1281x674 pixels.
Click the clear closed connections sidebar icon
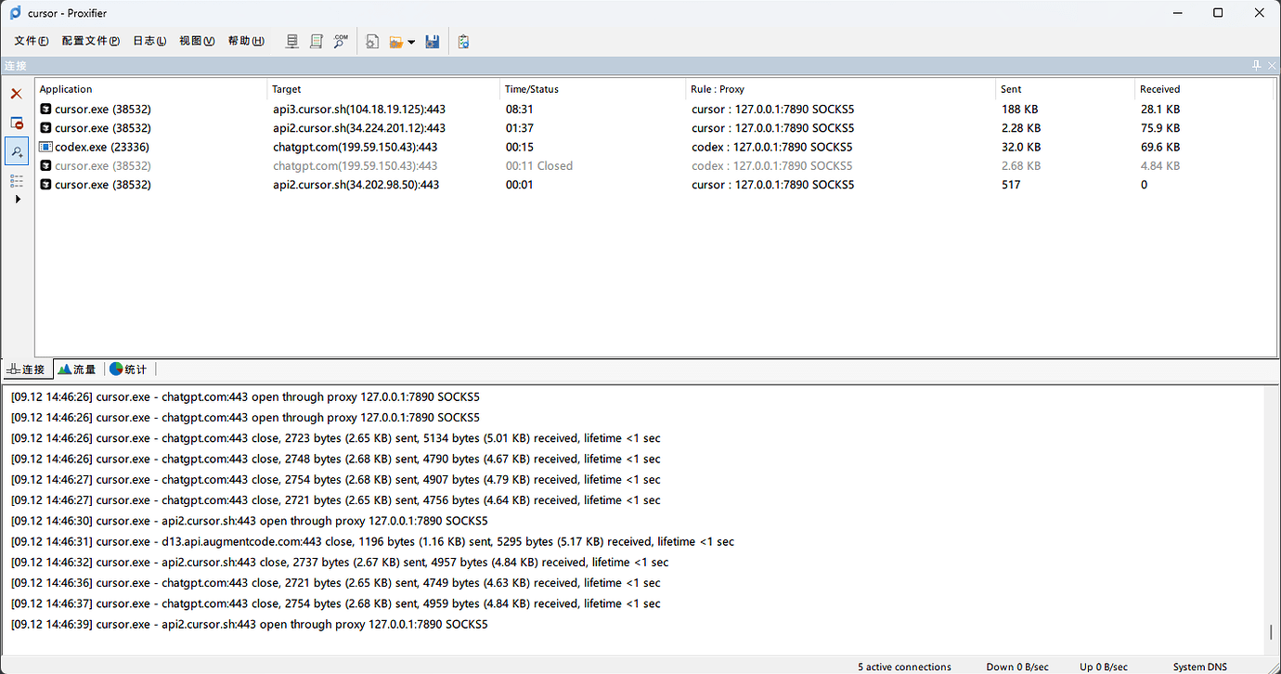(x=17, y=123)
